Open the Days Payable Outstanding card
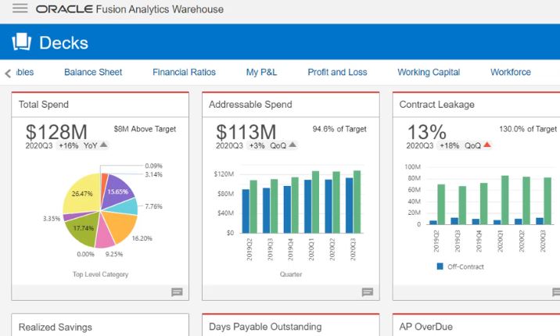The height and width of the screenshot is (336, 560). [x=265, y=327]
